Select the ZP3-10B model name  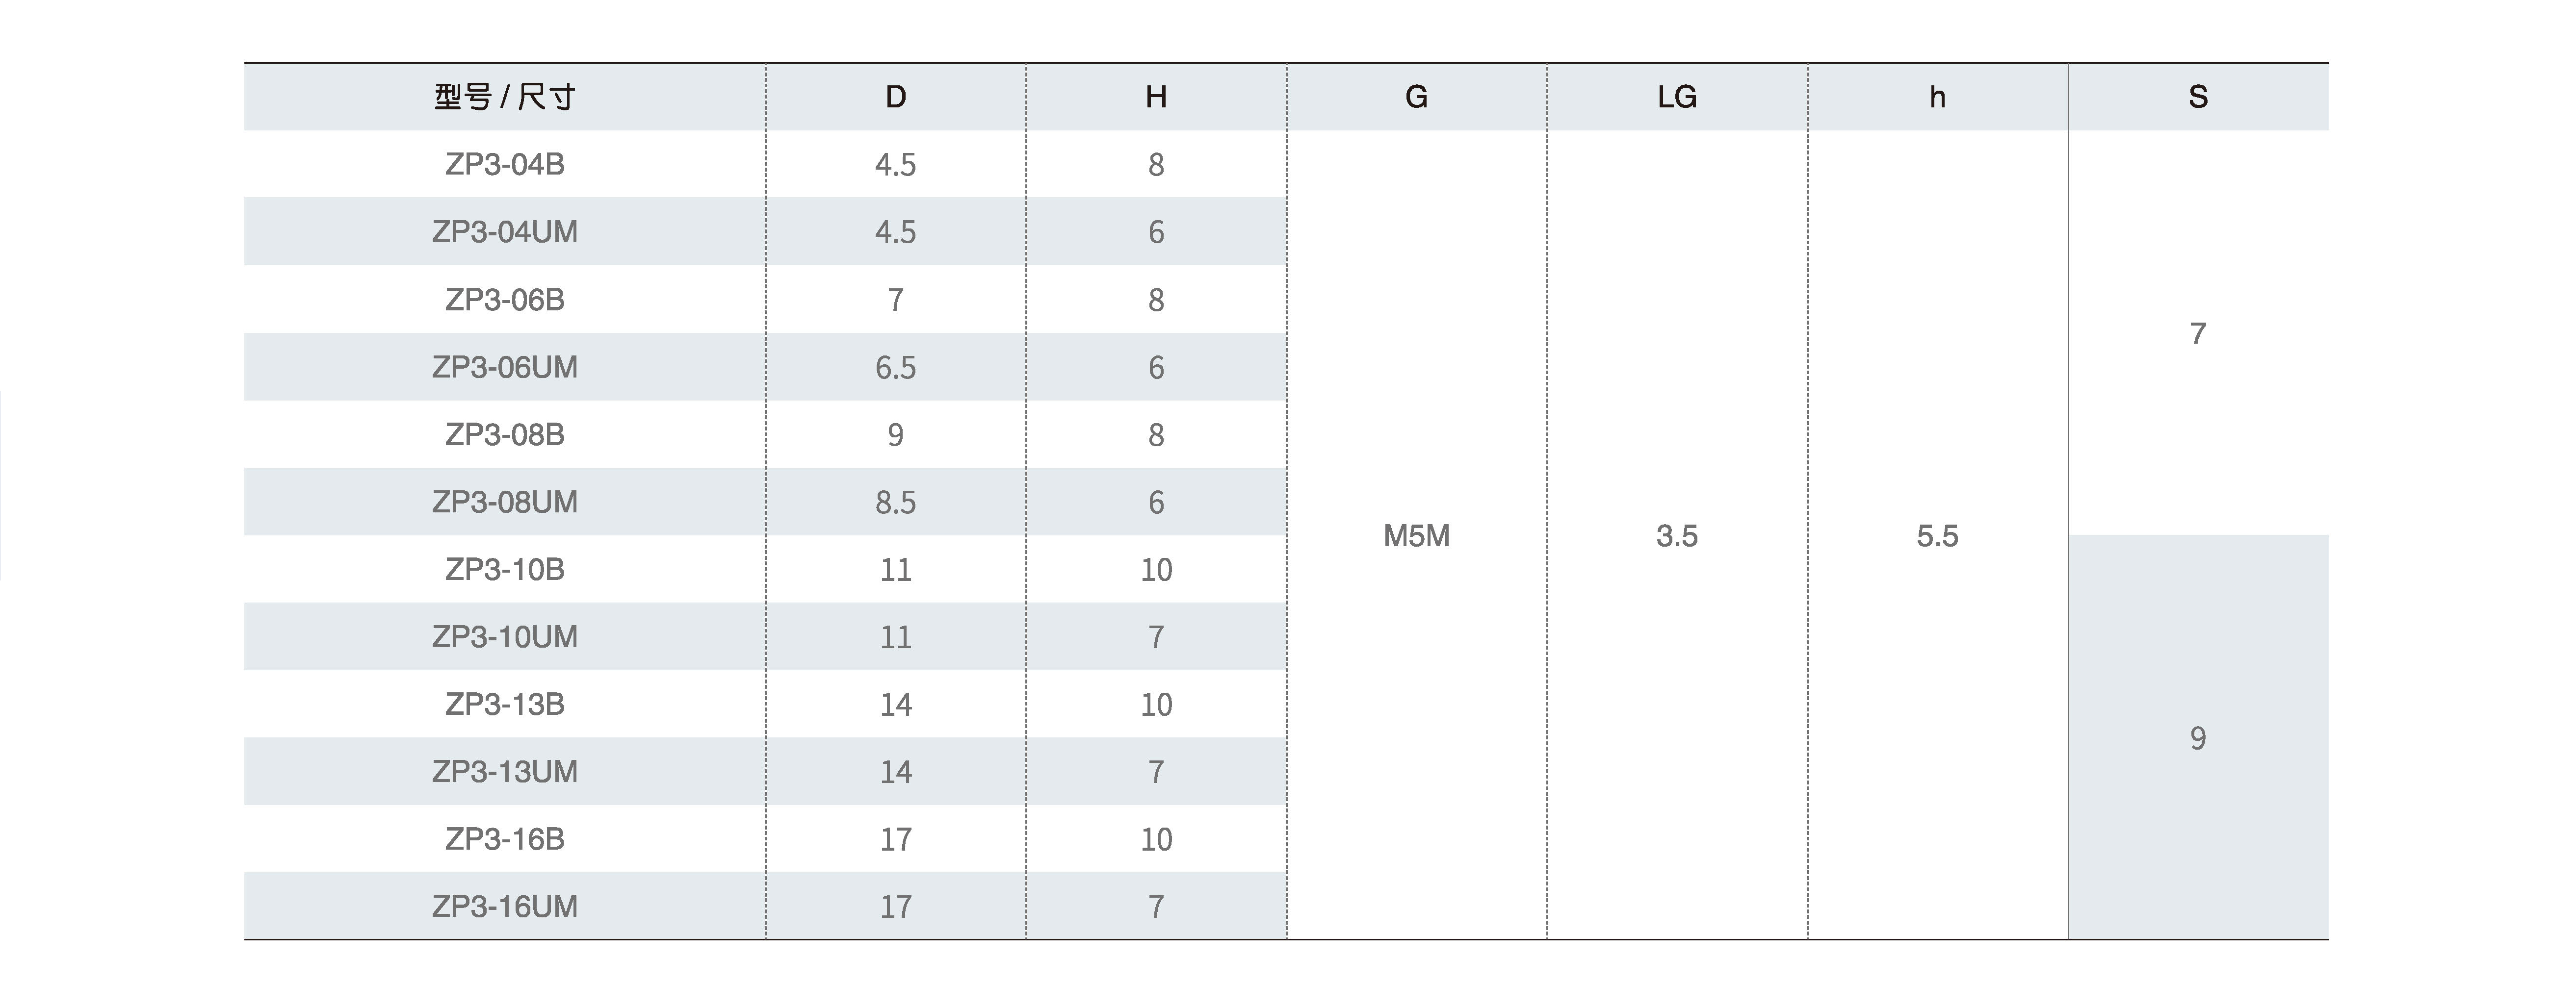(x=504, y=569)
